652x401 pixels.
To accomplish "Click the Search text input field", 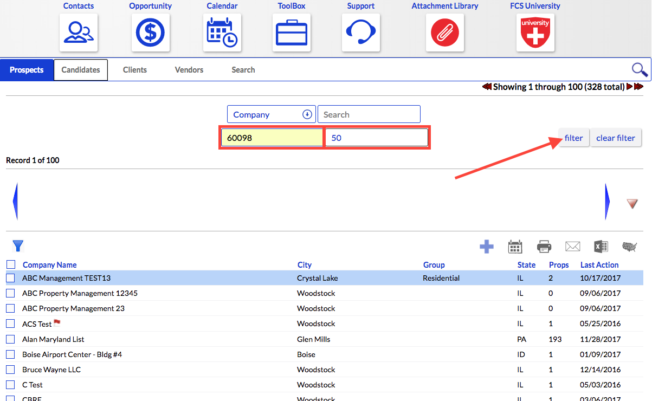I will [x=369, y=114].
